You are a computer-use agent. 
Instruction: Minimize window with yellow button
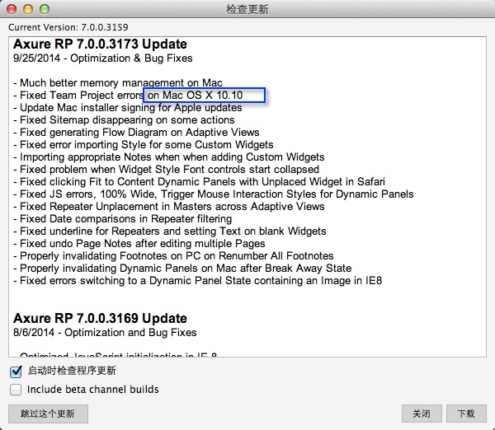click(28, 9)
